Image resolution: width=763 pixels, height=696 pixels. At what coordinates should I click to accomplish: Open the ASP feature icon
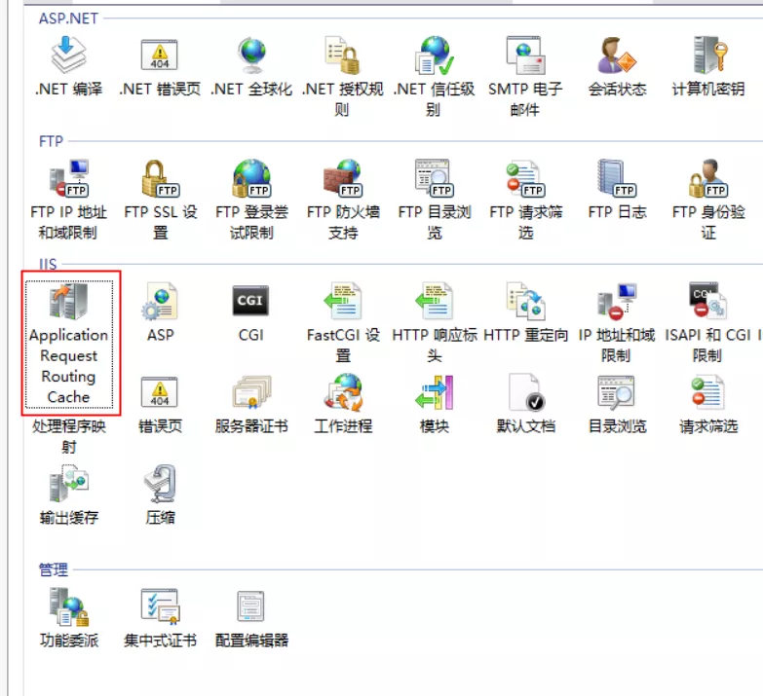(x=160, y=312)
